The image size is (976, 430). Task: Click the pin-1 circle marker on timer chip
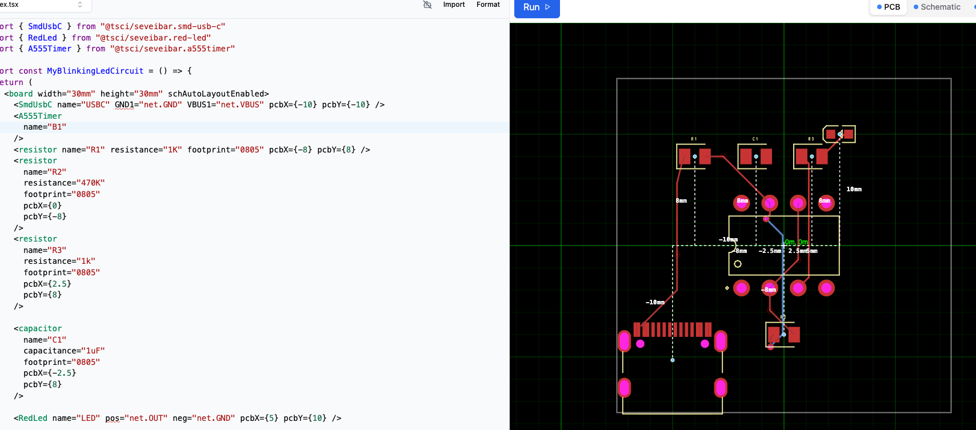(738, 264)
